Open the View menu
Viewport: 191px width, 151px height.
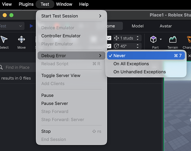[x=7, y=4]
